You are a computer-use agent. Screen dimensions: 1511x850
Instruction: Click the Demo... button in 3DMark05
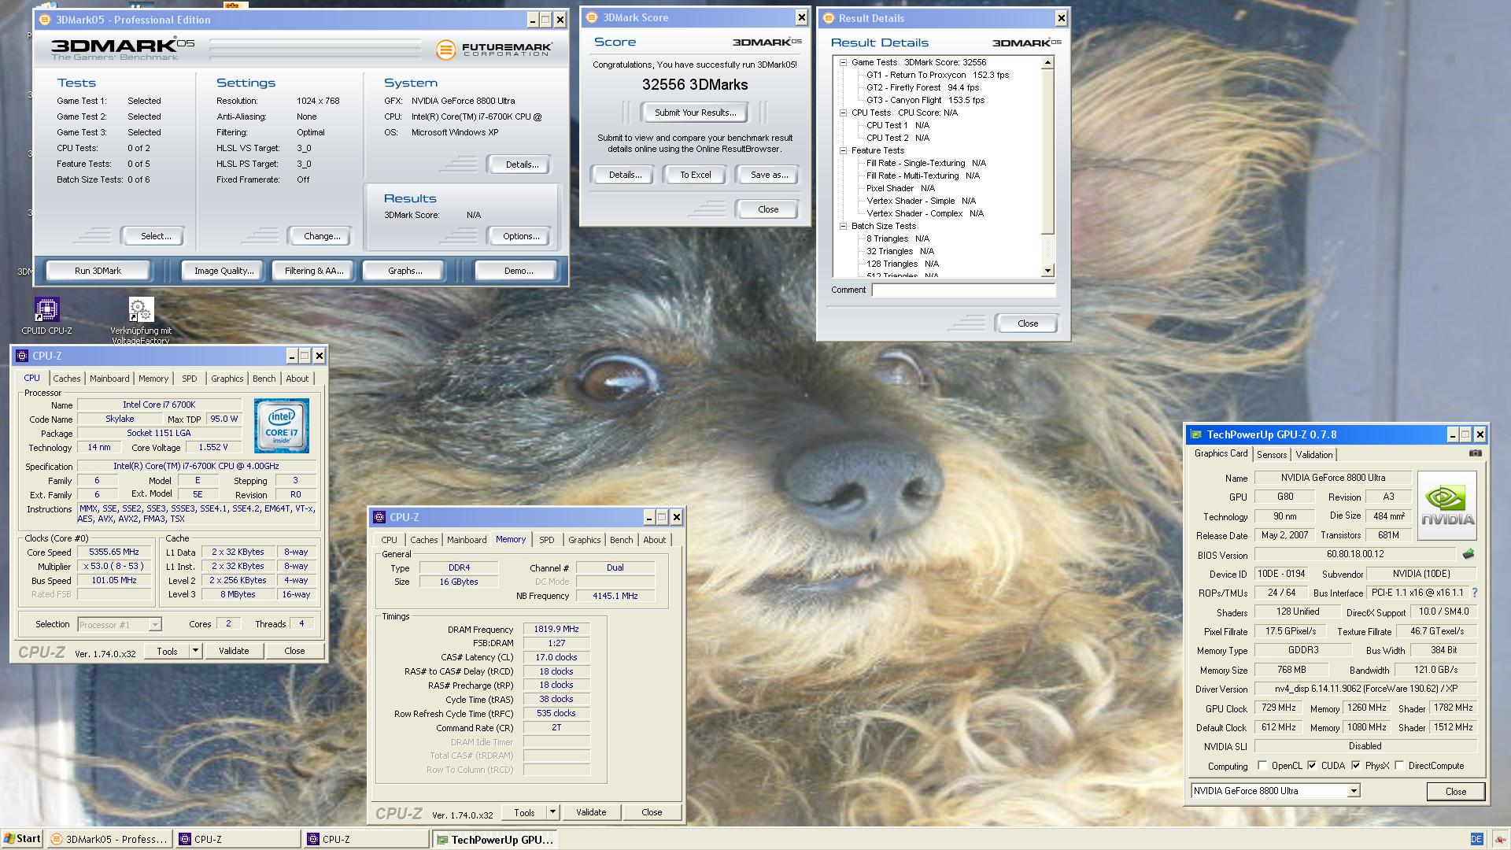tap(519, 271)
